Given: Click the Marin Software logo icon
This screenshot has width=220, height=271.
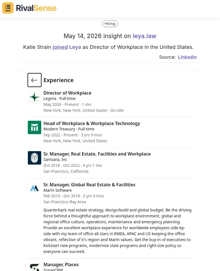Looking at the screenshot, I should tap(34, 188).
